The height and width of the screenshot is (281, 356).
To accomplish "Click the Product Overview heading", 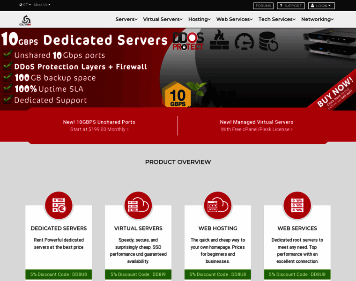I will 178,162.
